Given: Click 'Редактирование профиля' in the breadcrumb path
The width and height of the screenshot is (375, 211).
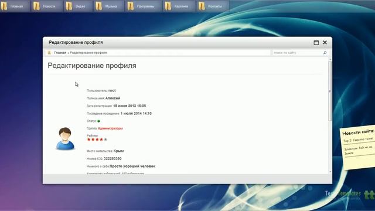Looking at the screenshot, I should click(88, 53).
